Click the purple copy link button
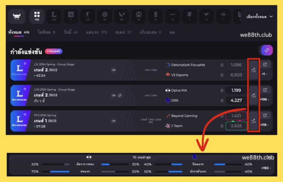This screenshot has width=283, height=182. coord(267,50)
